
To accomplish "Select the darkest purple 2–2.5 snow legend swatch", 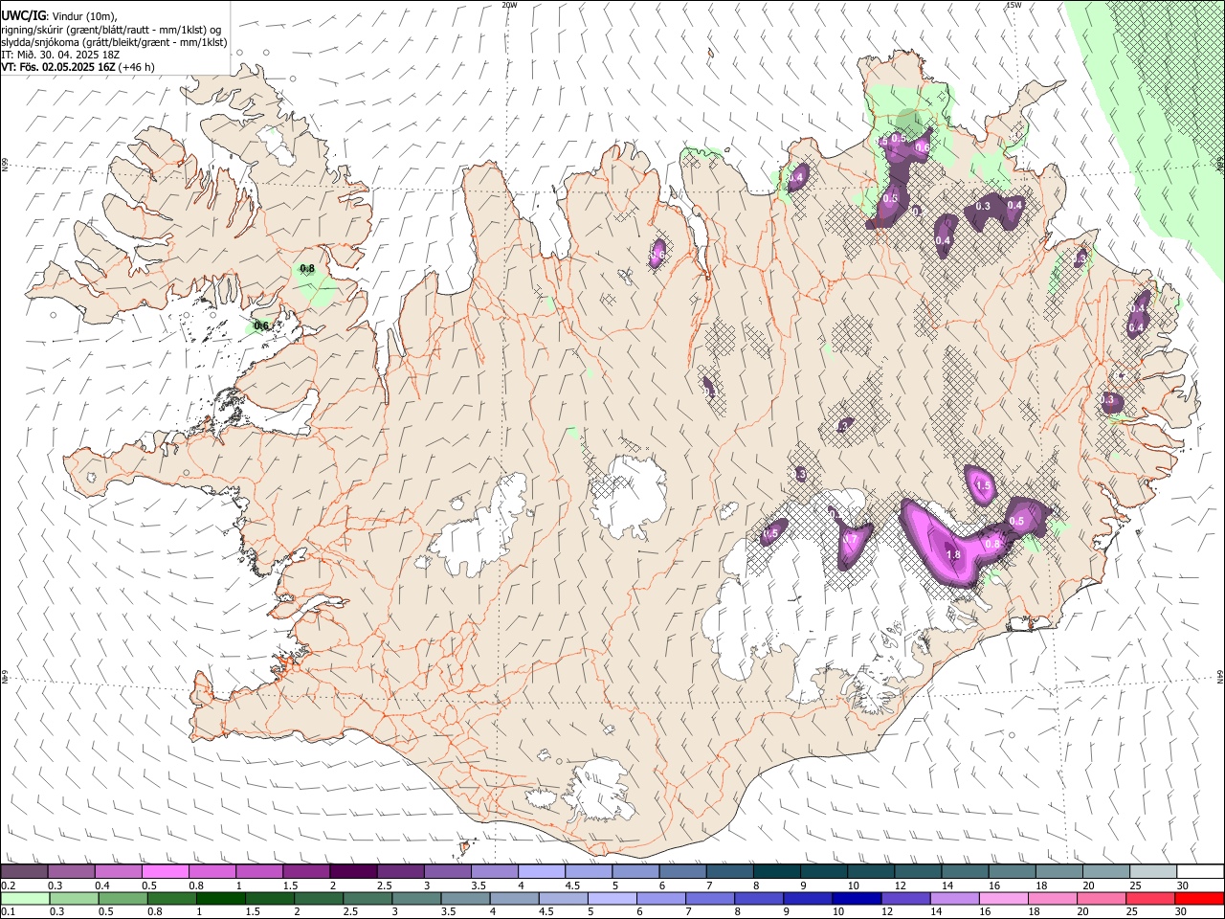I will 353,871.
